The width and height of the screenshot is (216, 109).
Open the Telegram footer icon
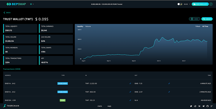click(x=204, y=106)
